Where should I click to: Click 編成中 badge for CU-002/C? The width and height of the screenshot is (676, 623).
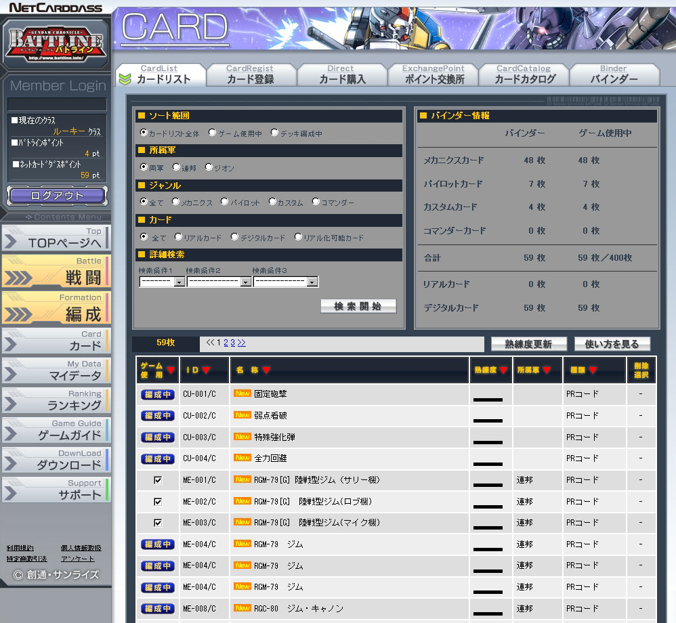pos(158,416)
